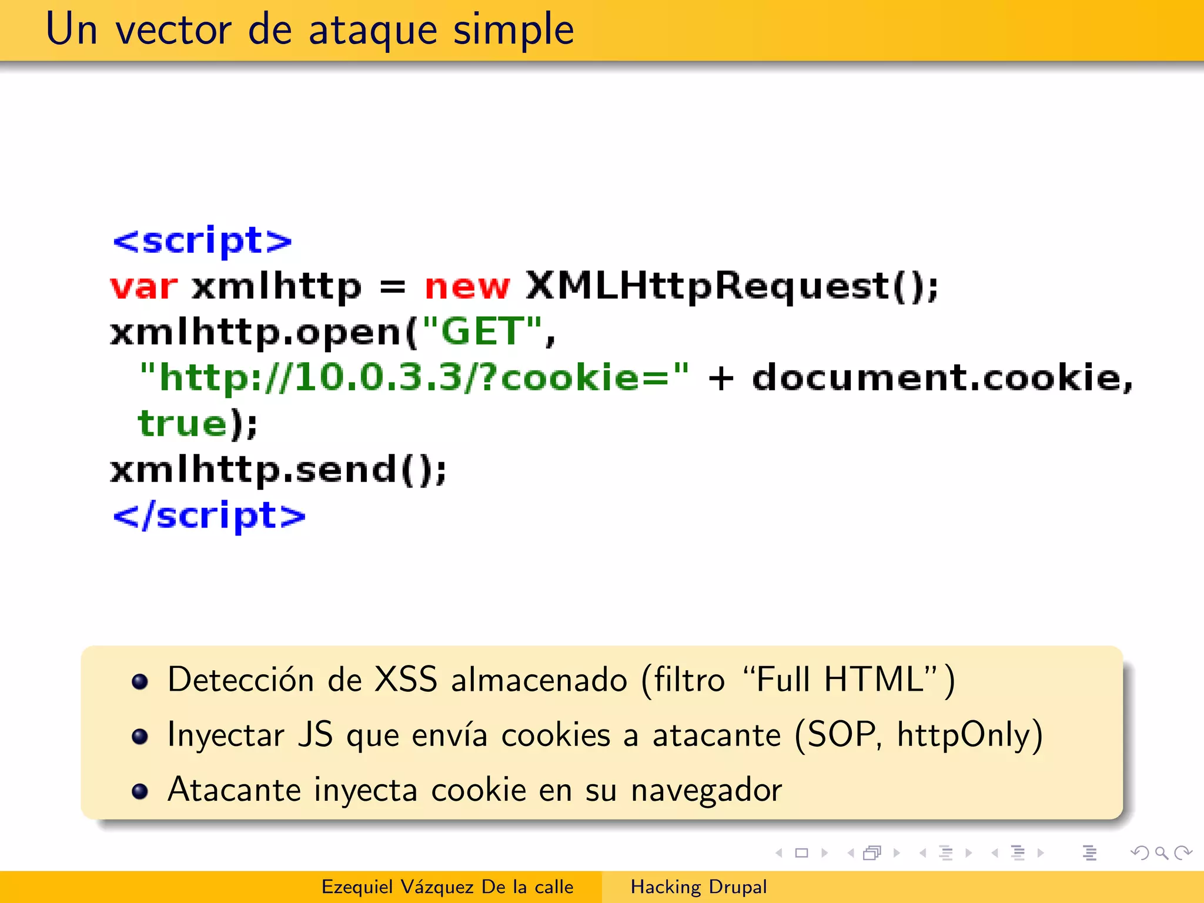Click the slide title Un vector de ataque simple
The height and width of the screenshot is (903, 1204).
tap(310, 29)
